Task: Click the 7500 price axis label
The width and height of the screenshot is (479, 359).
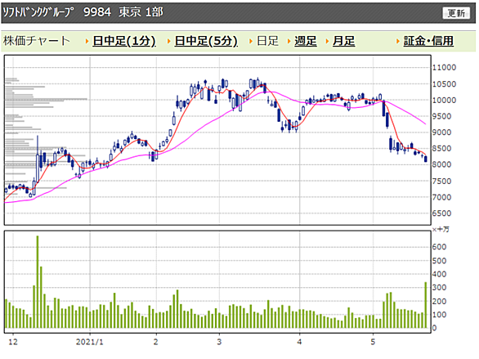Action: (x=441, y=182)
